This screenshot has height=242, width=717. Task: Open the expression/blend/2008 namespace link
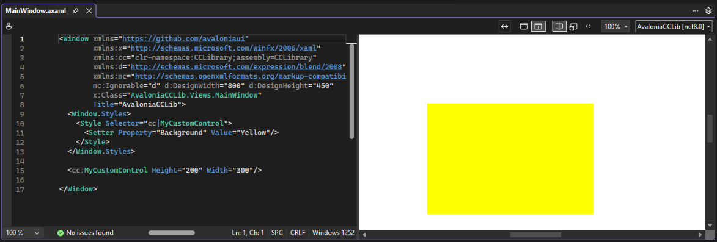[237, 67]
